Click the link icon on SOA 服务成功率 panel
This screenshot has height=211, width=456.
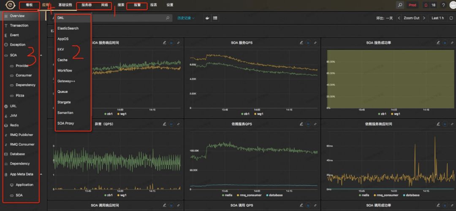click(452, 43)
